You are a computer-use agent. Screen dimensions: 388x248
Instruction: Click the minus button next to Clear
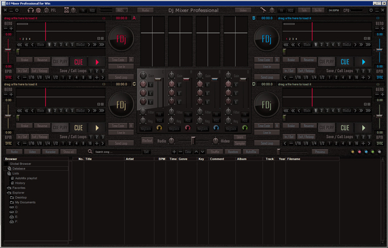coord(181,152)
